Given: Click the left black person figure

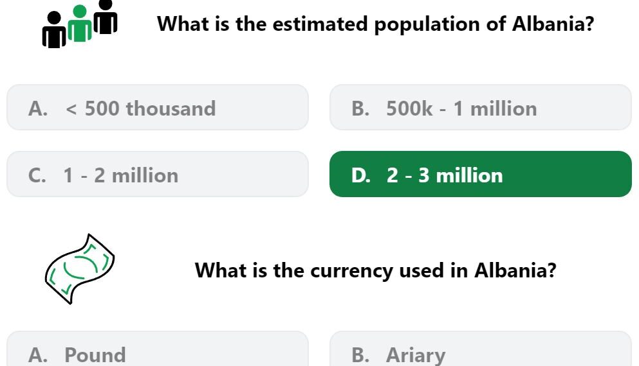Looking at the screenshot, I should 54,30.
